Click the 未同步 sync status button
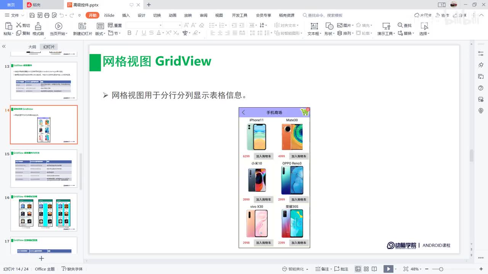 [423, 15]
